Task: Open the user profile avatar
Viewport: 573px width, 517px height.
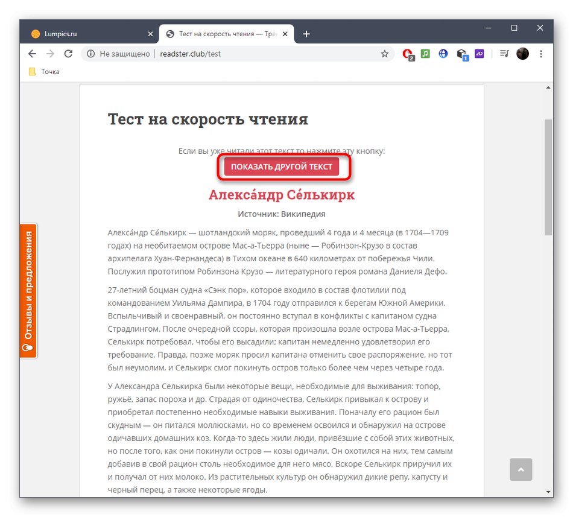Action: pyautogui.click(x=522, y=54)
